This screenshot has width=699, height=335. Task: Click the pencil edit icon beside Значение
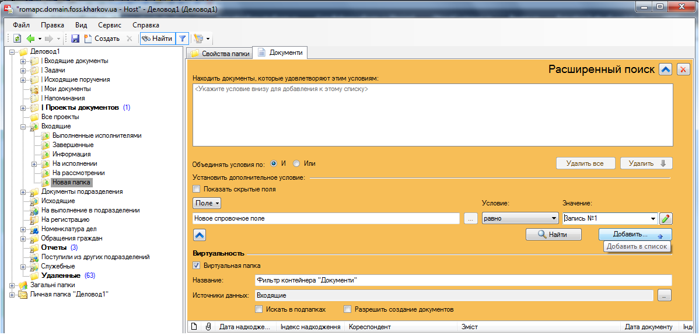tap(666, 218)
